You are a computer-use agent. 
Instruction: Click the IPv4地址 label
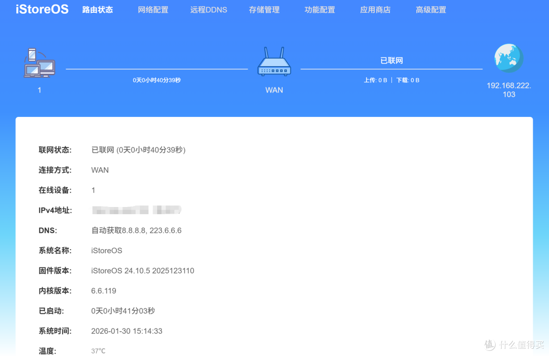pos(55,210)
